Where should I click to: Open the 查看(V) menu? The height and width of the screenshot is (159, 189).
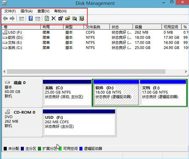click(x=43, y=11)
